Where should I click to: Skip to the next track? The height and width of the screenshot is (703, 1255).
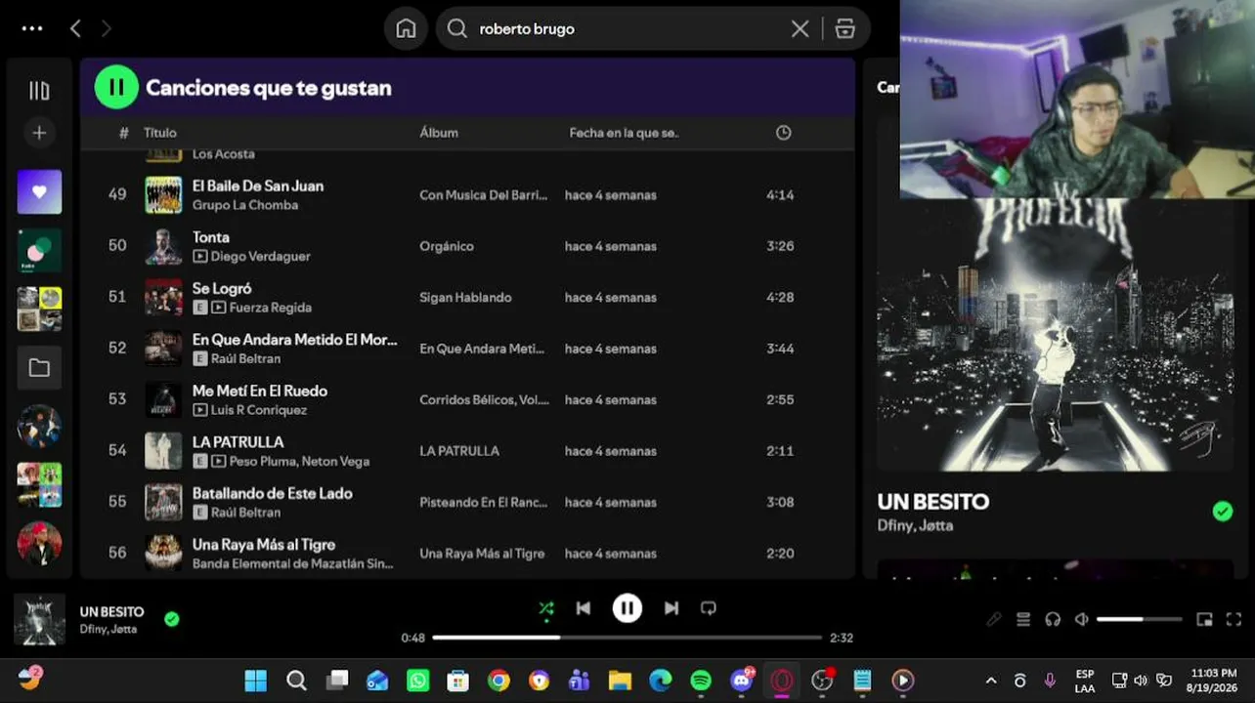pos(671,608)
